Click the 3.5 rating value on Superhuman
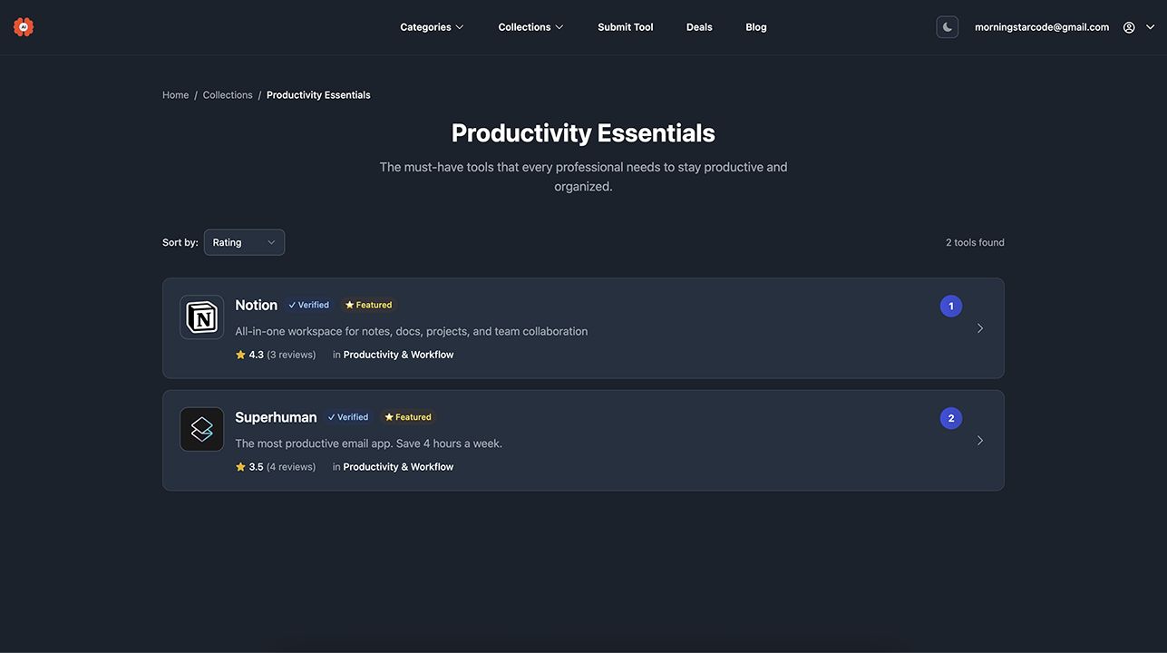 click(257, 467)
